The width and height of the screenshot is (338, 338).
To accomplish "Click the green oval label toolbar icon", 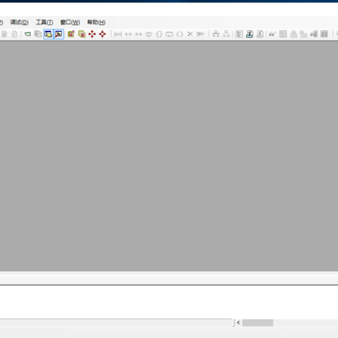I will [x=28, y=34].
